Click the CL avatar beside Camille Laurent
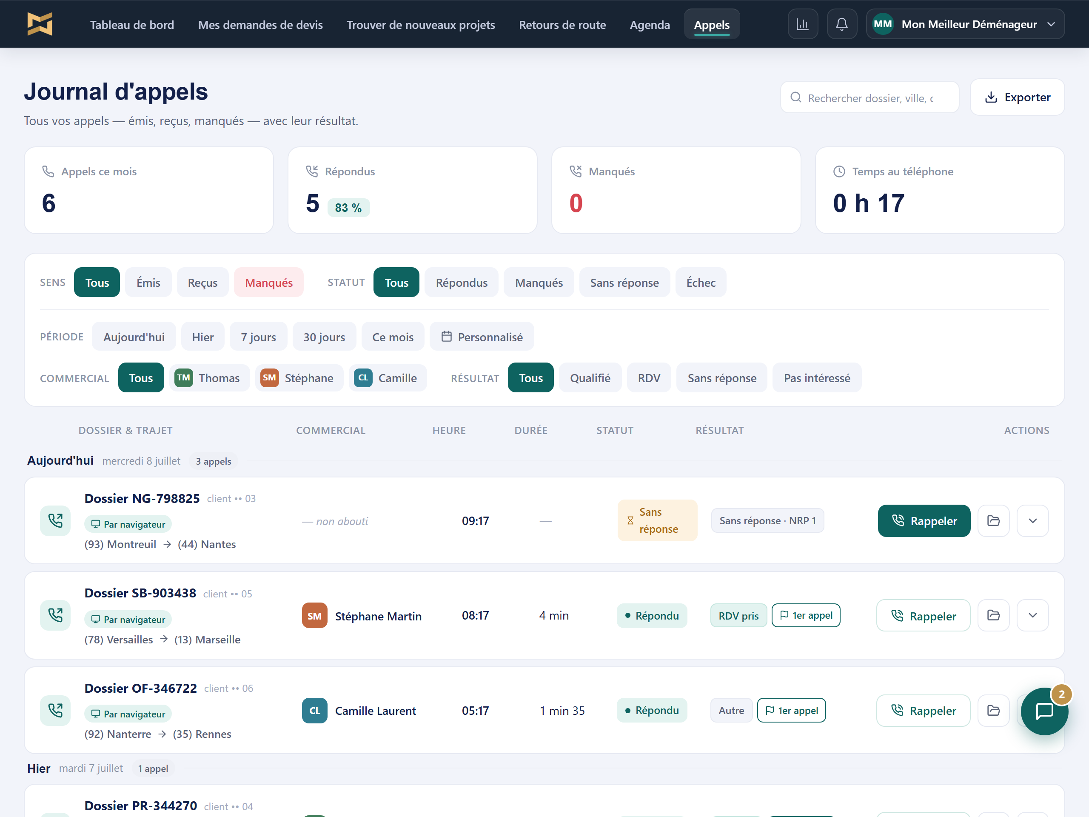Viewport: 1089px width, 817px height. 315,711
